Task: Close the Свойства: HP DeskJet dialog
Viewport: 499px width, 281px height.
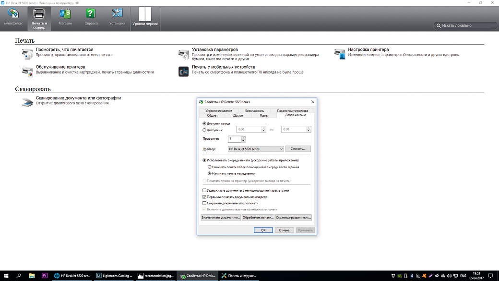Action: (x=313, y=102)
